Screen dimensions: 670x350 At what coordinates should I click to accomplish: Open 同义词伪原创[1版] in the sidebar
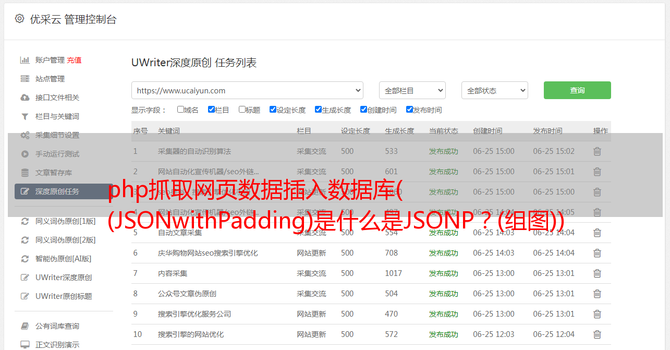click(66, 221)
